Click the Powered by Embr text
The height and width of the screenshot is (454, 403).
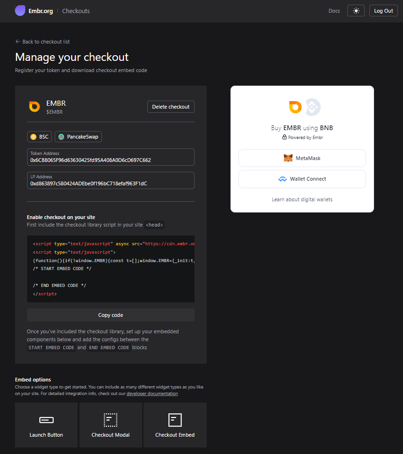tap(305, 138)
